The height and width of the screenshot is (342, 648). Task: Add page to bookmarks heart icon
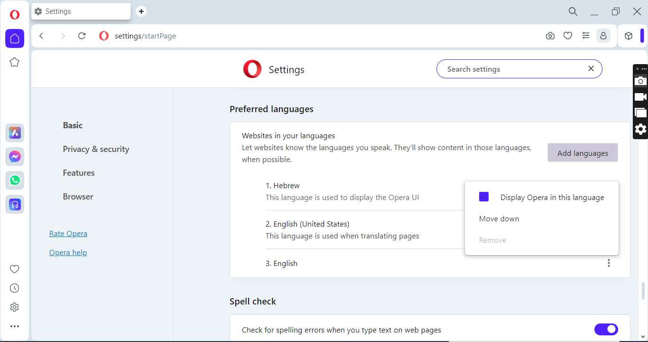(568, 36)
